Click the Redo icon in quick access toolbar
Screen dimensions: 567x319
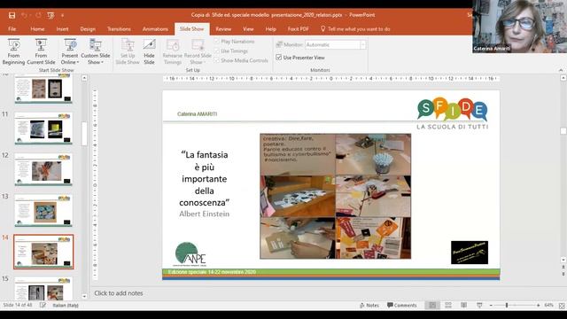click(x=38, y=15)
